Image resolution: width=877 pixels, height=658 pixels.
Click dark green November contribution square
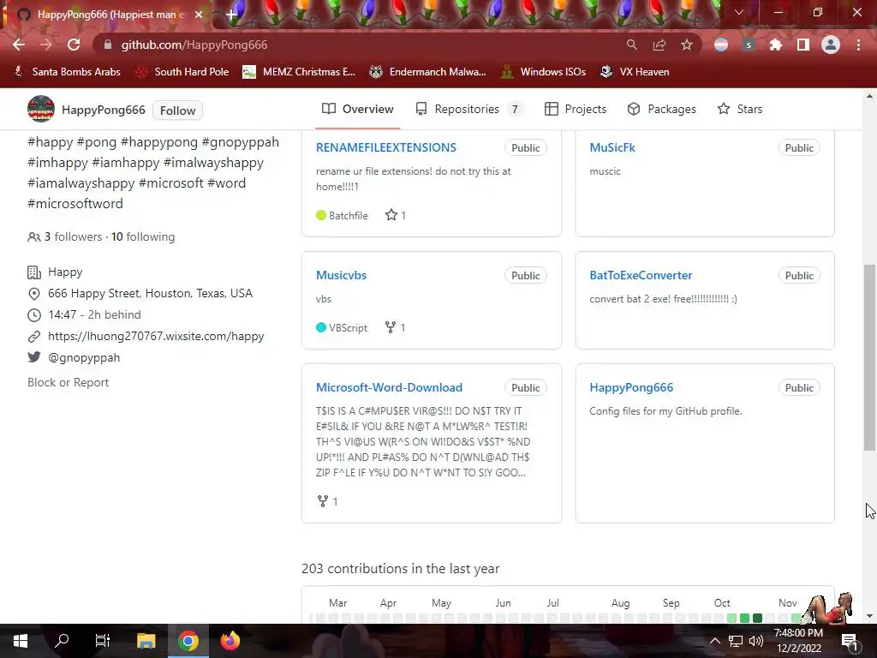[757, 618]
